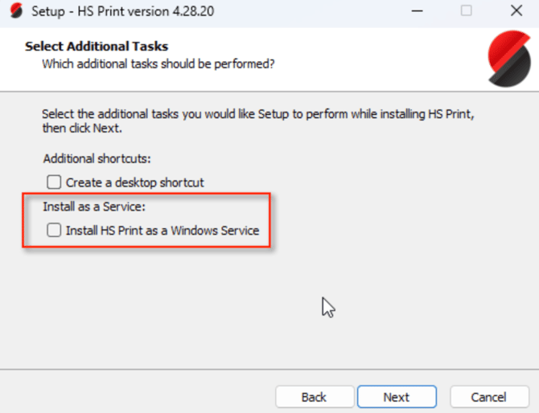Click the title text "Setup - HS Print version 4.28.20"

pyautogui.click(x=123, y=11)
